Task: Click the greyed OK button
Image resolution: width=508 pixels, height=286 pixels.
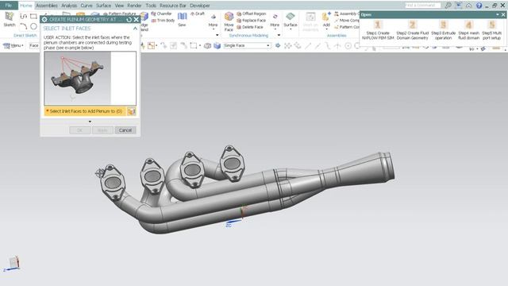Action: pyautogui.click(x=79, y=130)
